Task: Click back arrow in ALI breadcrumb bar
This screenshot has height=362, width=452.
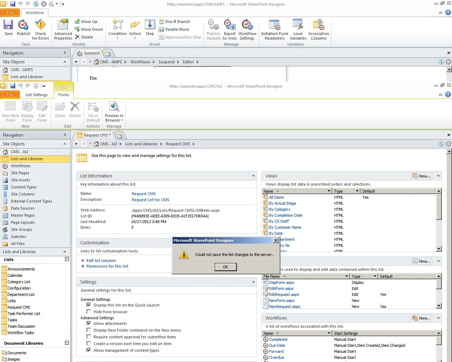Action: pos(76,144)
